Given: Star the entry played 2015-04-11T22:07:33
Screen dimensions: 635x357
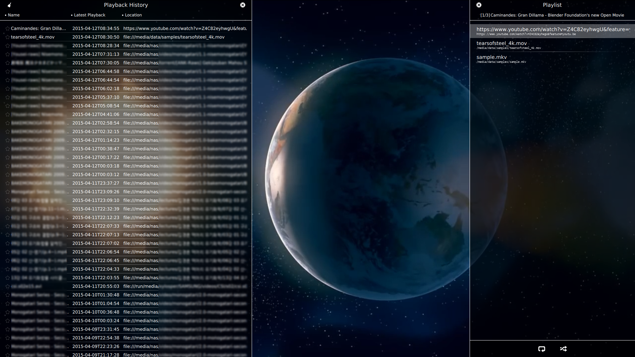Looking at the screenshot, I should pos(7,226).
